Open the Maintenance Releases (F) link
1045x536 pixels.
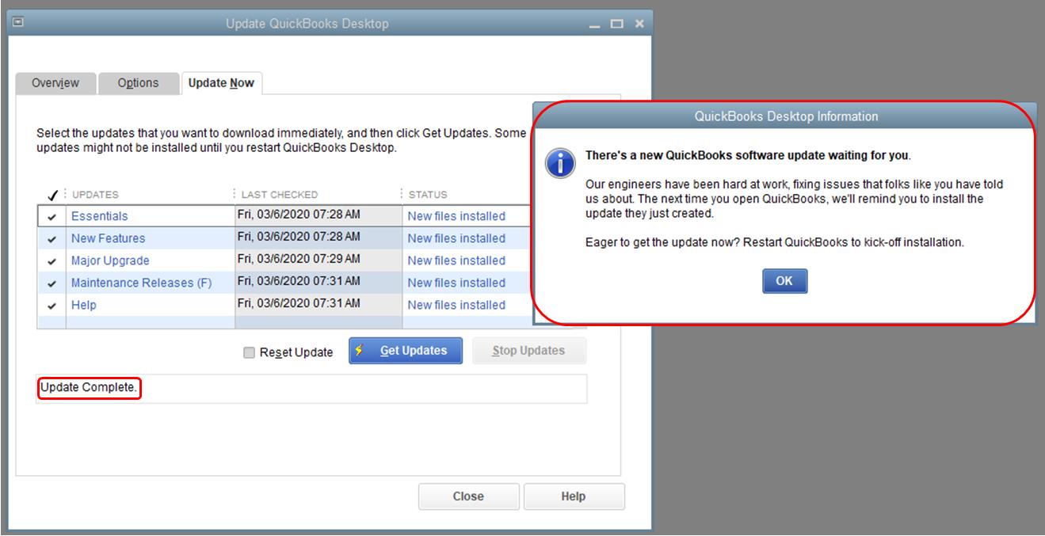(x=141, y=283)
